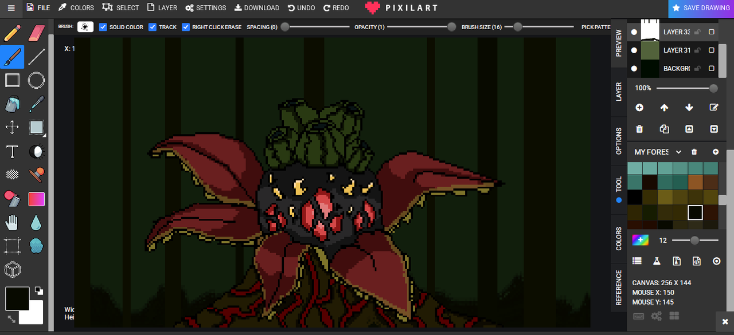Open the palette list view icon
Viewport: 734px width, 335px height.
[x=637, y=261]
